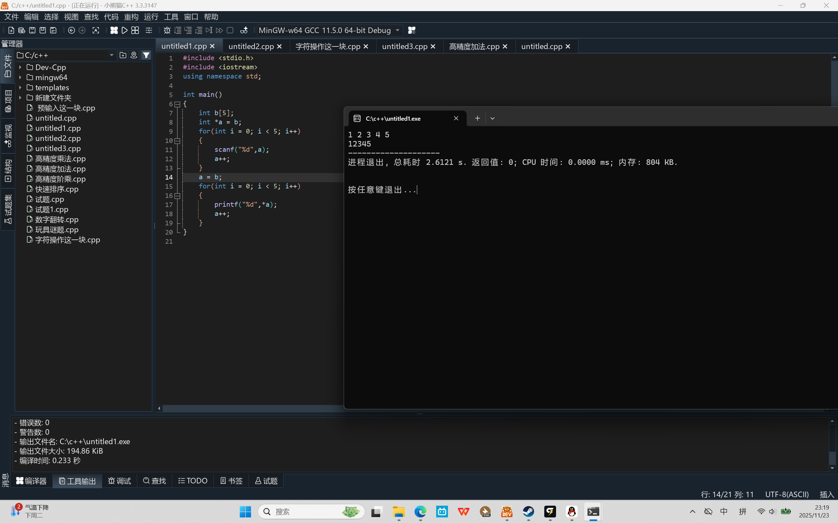Collapse the for-loop fold at line 16

[x=177, y=196]
